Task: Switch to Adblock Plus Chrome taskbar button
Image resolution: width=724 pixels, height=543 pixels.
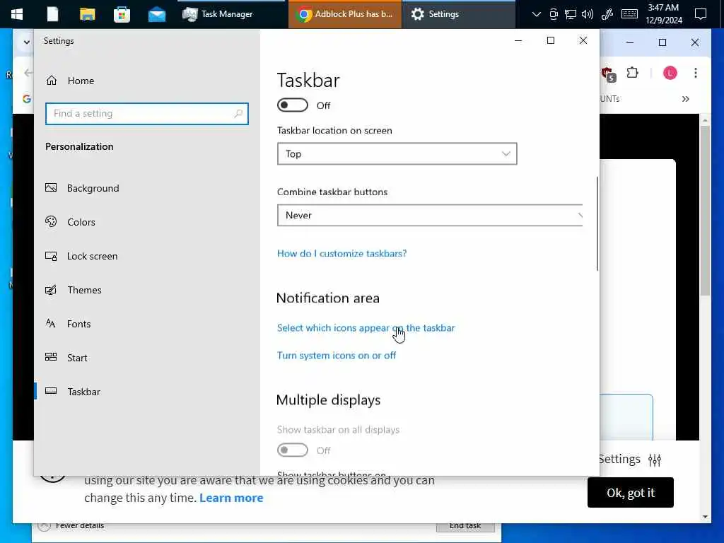Action: [x=345, y=14]
